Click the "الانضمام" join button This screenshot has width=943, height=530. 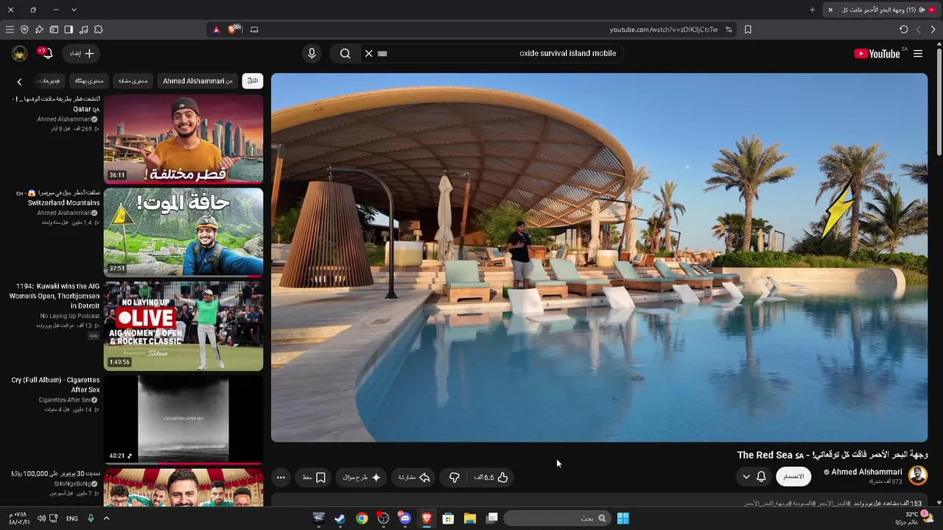pos(793,477)
